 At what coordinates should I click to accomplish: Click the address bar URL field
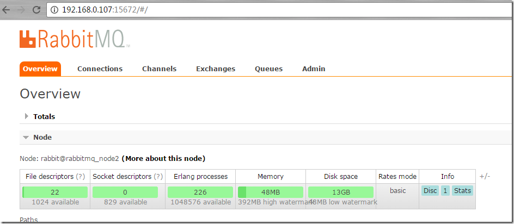click(218, 10)
